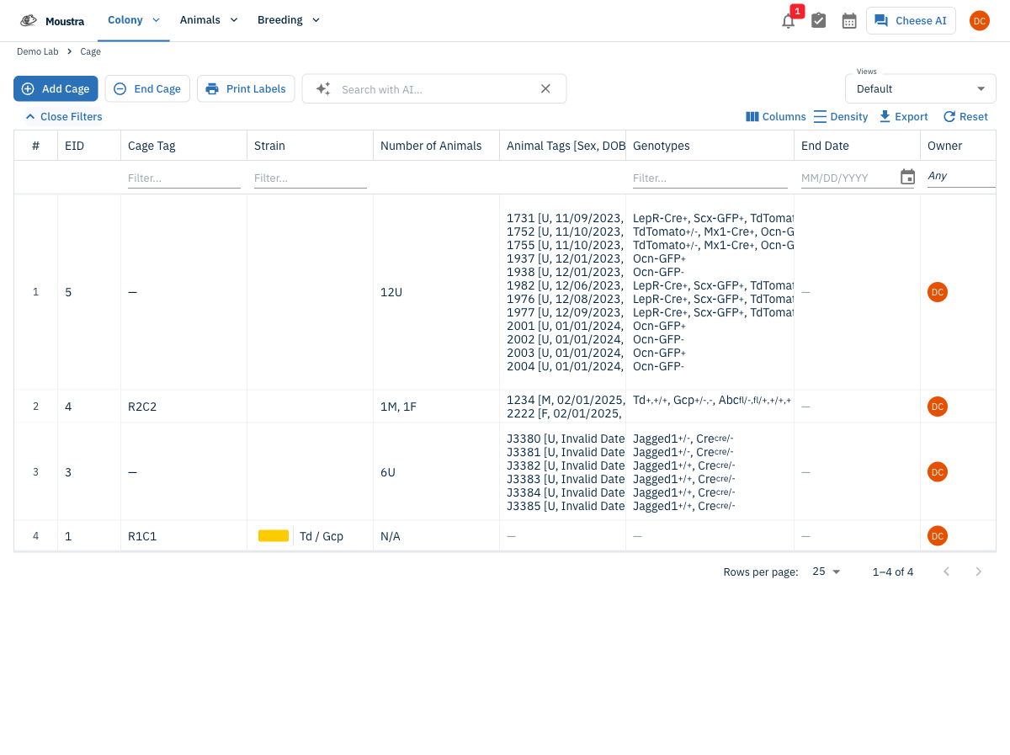Open the Animals menu
The height and width of the screenshot is (755, 1010).
(x=209, y=20)
